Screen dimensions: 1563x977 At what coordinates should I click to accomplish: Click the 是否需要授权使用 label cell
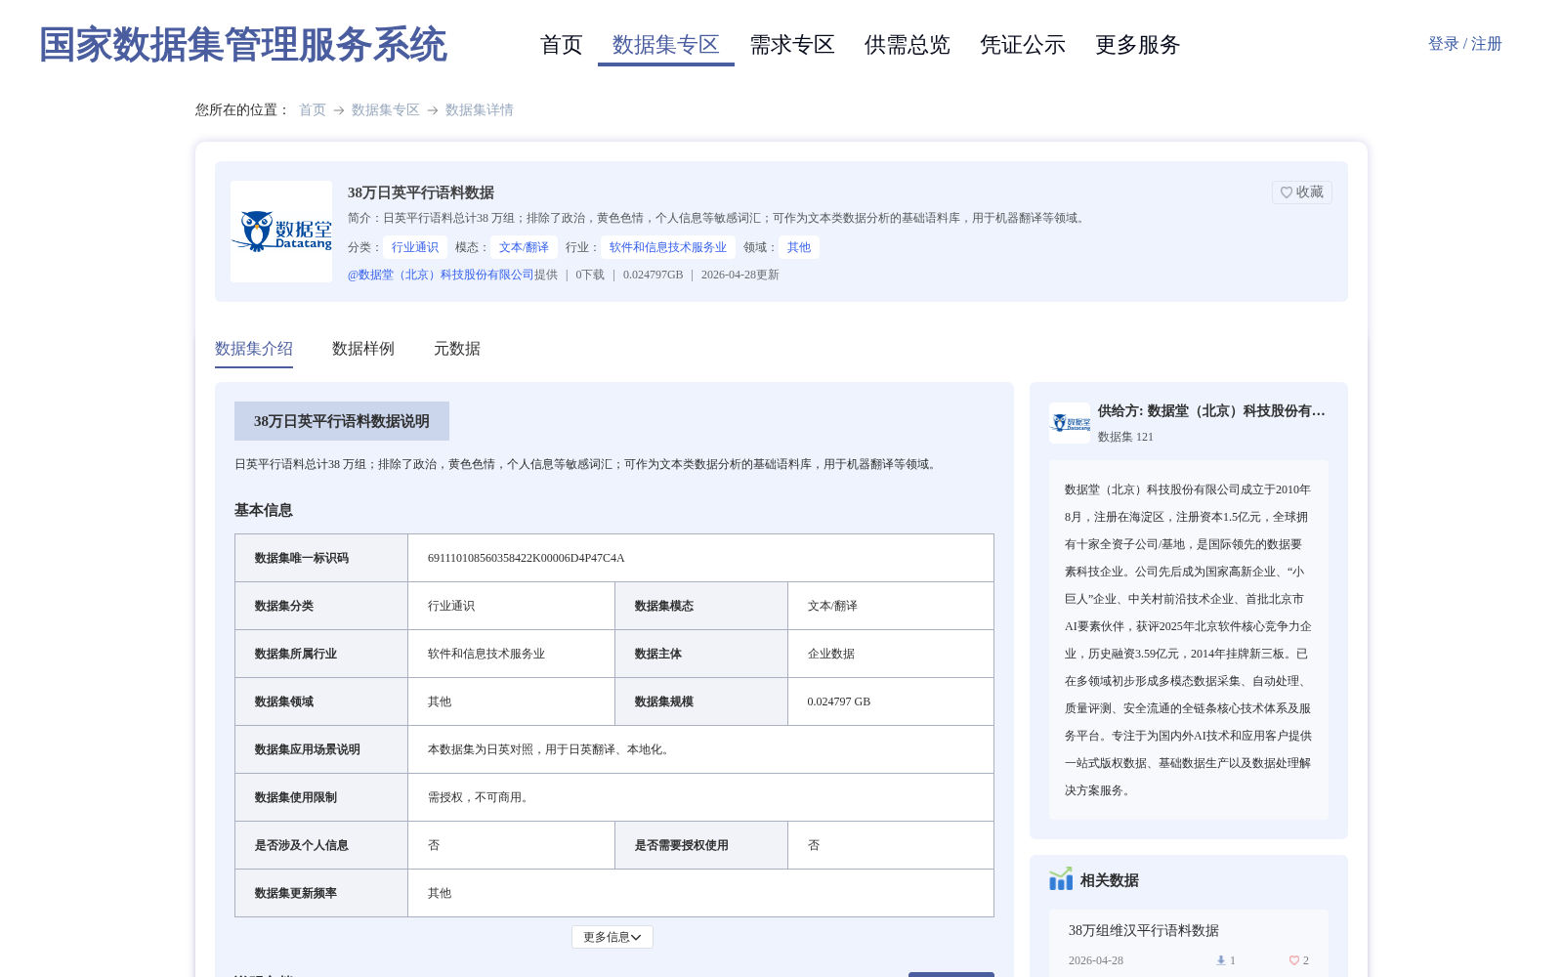(701, 845)
